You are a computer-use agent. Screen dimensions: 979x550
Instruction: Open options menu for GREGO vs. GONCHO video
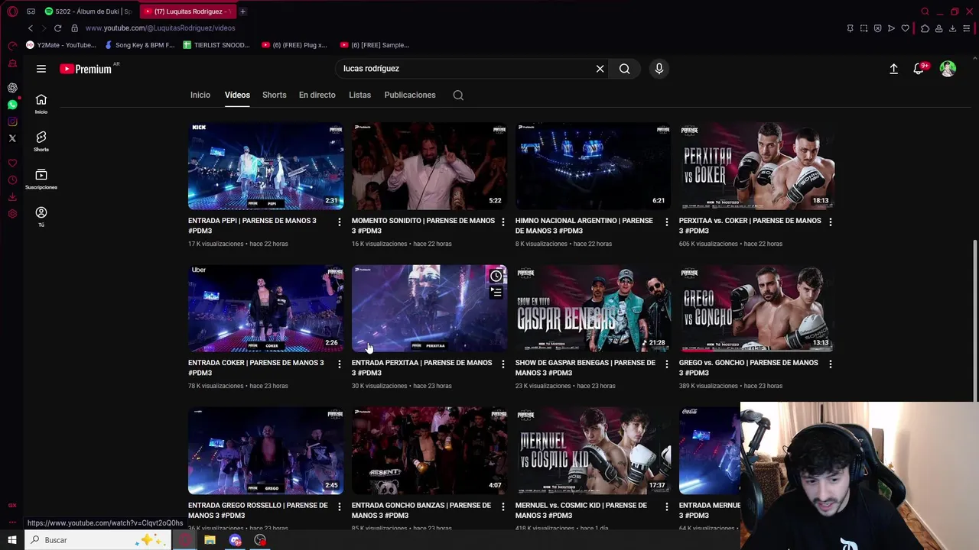click(x=831, y=364)
